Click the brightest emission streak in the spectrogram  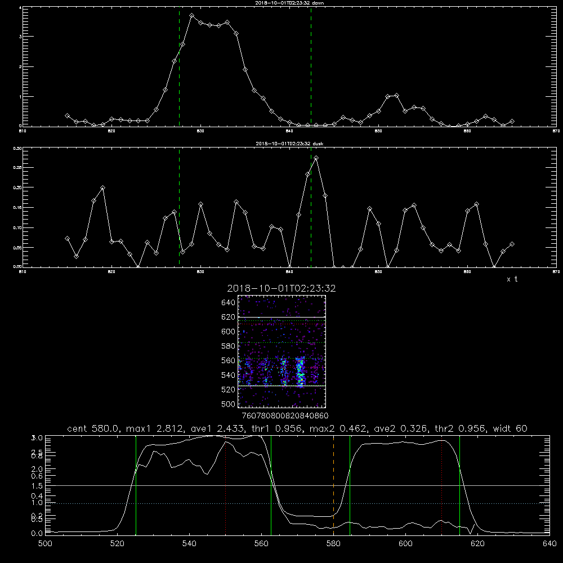(301, 372)
